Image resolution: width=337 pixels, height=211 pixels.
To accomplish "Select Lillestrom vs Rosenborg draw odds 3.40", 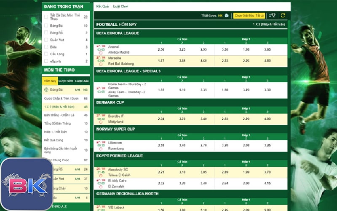I will coord(182,145).
